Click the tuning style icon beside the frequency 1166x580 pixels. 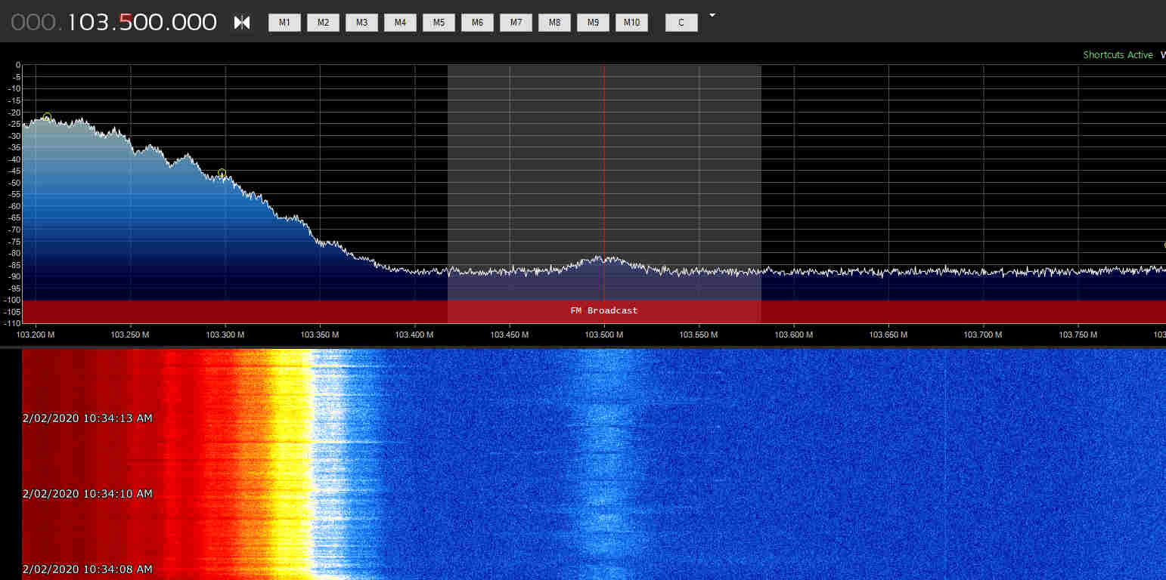(x=242, y=23)
